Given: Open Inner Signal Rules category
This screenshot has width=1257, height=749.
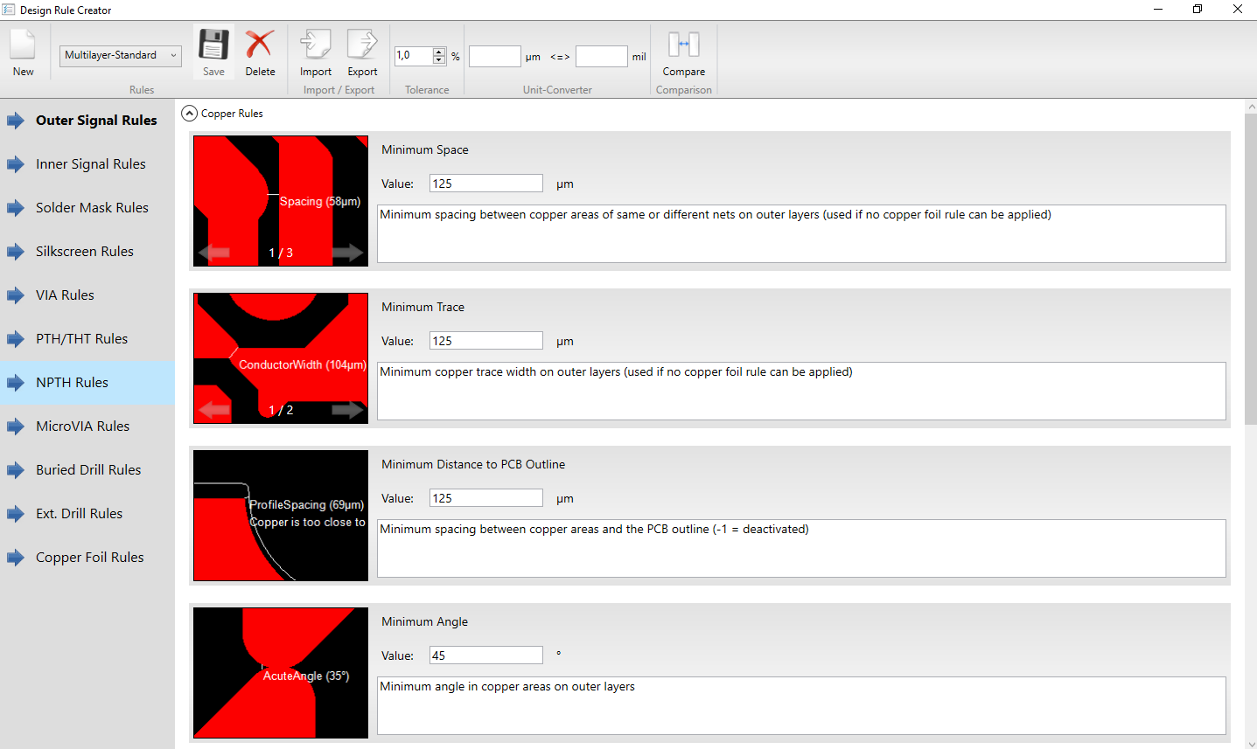Looking at the screenshot, I should (x=87, y=164).
